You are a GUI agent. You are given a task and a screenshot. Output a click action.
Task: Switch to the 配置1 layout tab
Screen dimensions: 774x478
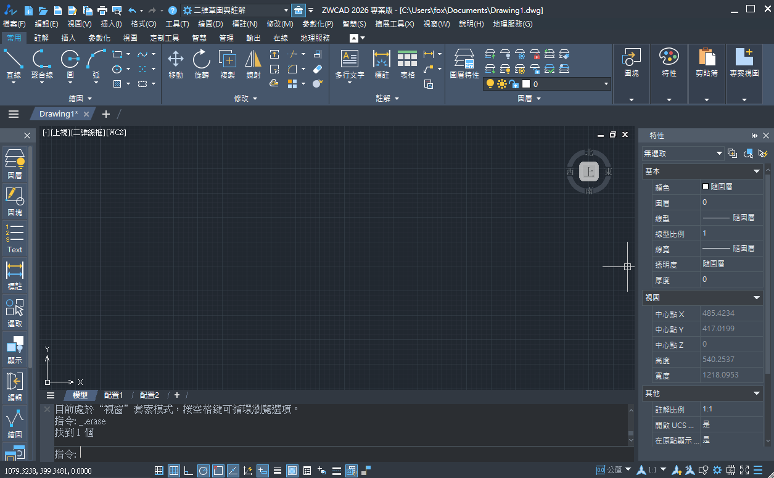[113, 395]
